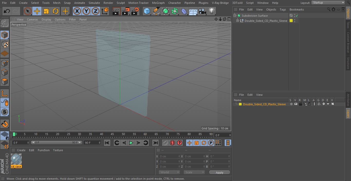Open the Layout dropdown set to Startup
This screenshot has height=181, width=351.
328,3
